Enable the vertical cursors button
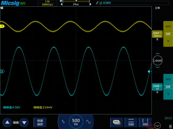 pyautogui.click(x=145, y=123)
